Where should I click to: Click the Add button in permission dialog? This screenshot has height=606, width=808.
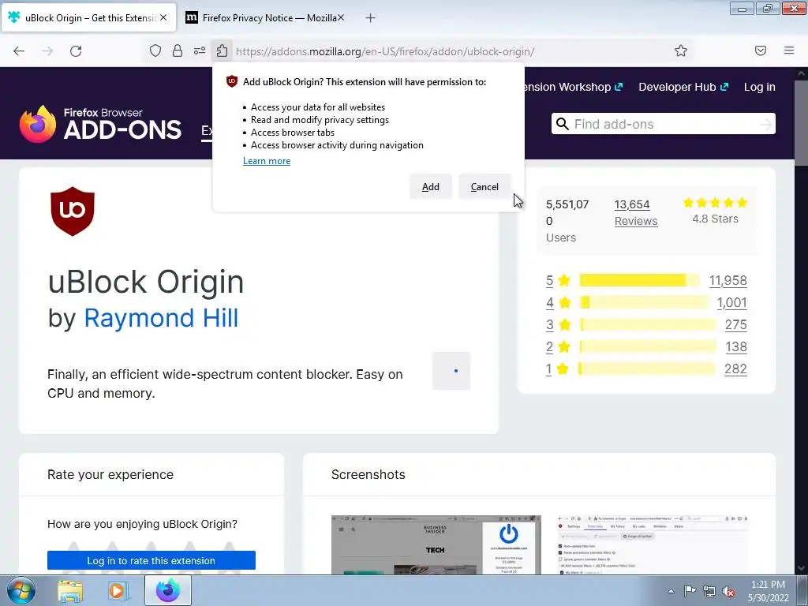pos(430,186)
